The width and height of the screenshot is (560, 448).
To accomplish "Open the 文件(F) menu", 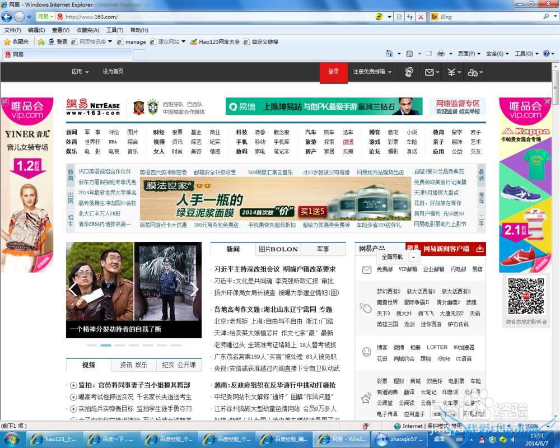I will tap(12, 30).
